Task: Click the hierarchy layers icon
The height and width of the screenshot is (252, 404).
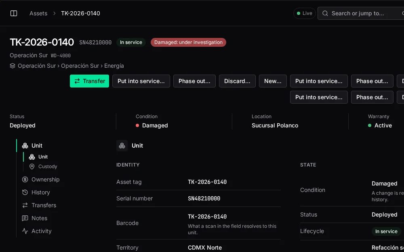Action: coord(13,66)
